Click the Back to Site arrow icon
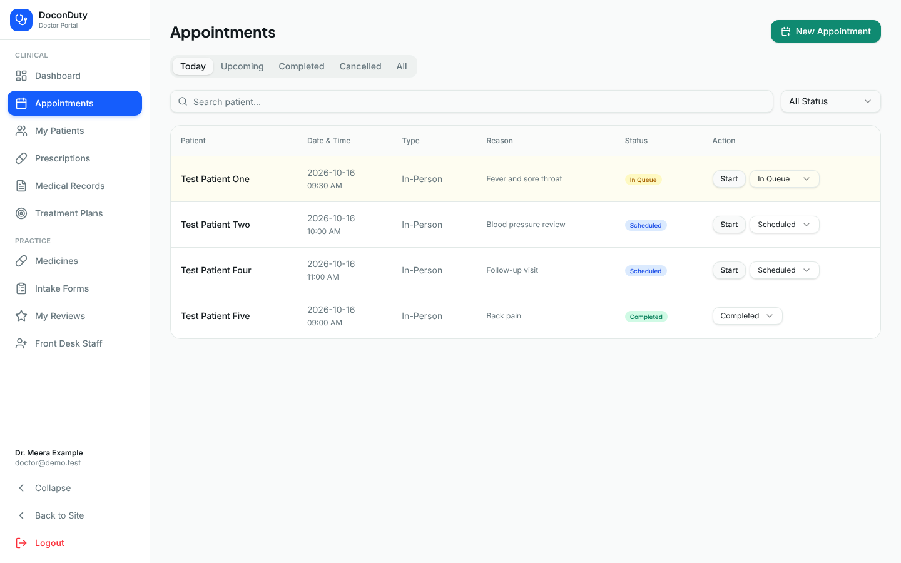Screen dimensions: 901x563 pyautogui.click(x=21, y=515)
